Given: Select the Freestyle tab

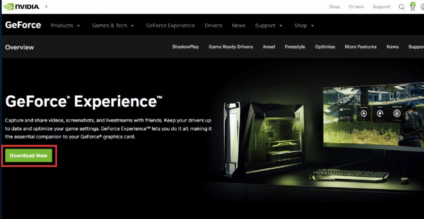Looking at the screenshot, I should pos(295,47).
